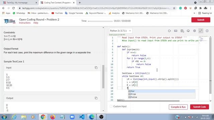This screenshot has width=214, height=120.
Task: Copy the sample Input with its copy icon
Action: (96, 68)
